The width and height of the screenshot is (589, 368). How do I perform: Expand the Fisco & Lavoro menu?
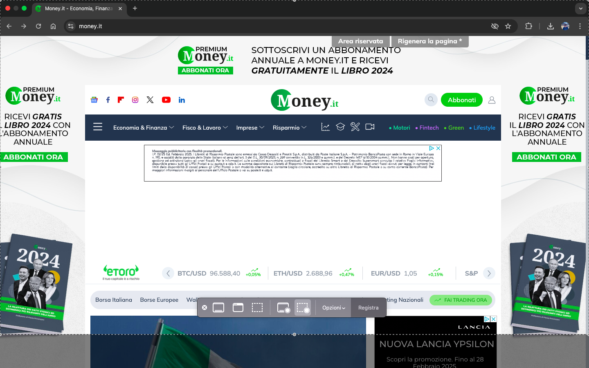205,128
